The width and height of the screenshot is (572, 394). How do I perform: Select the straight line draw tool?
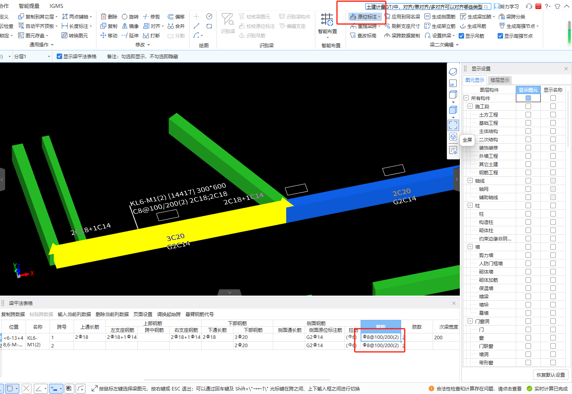point(196,26)
